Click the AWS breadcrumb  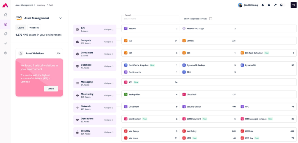[51, 5]
